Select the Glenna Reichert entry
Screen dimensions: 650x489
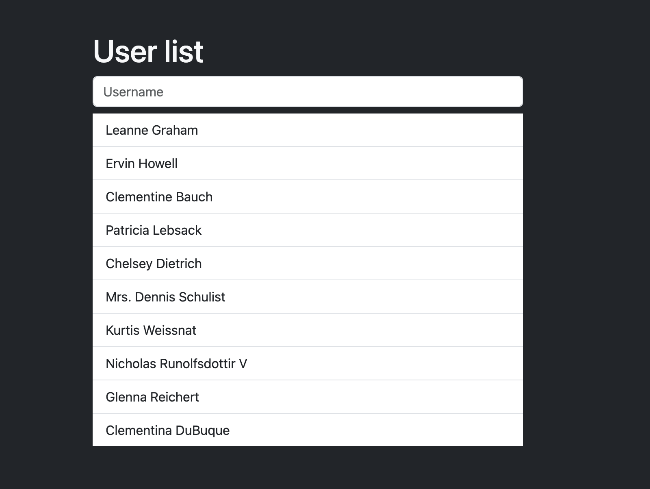tap(308, 397)
